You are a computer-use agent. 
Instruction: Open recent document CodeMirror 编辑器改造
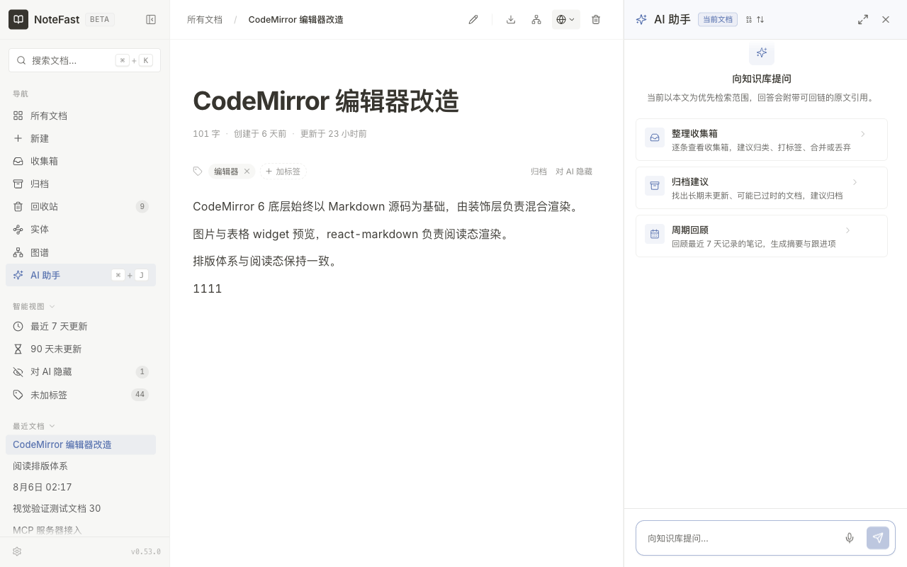pos(81,444)
